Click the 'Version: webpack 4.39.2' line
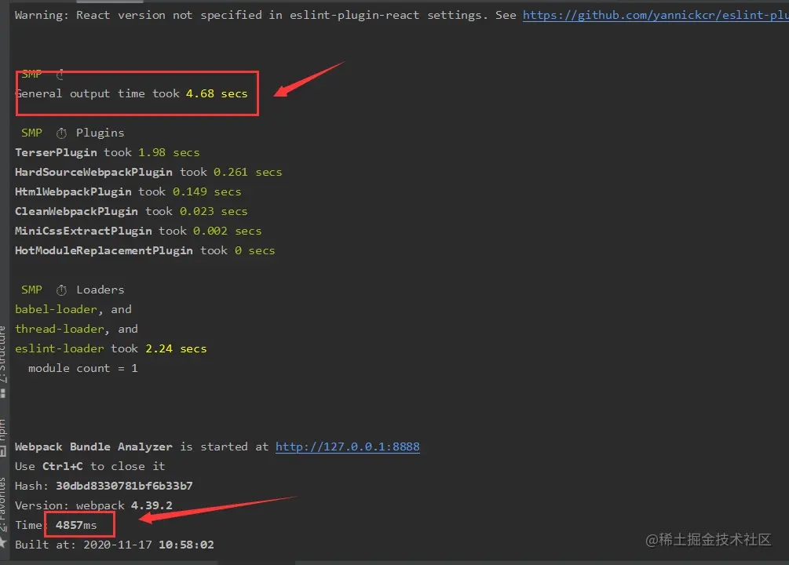 [93, 505]
